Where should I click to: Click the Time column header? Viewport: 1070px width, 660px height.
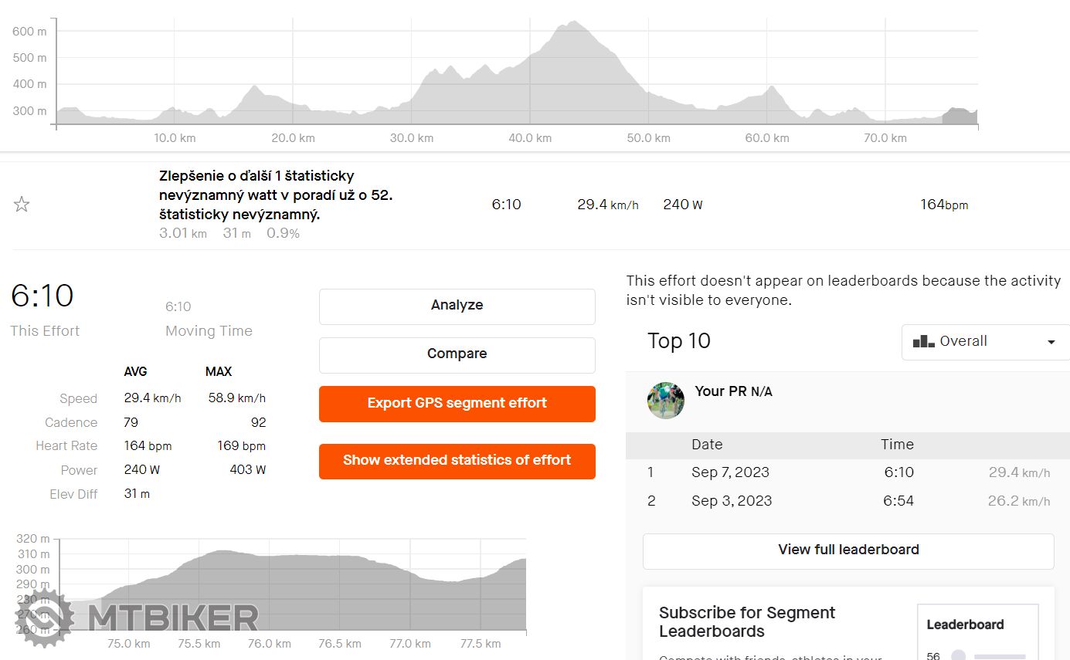(x=896, y=445)
